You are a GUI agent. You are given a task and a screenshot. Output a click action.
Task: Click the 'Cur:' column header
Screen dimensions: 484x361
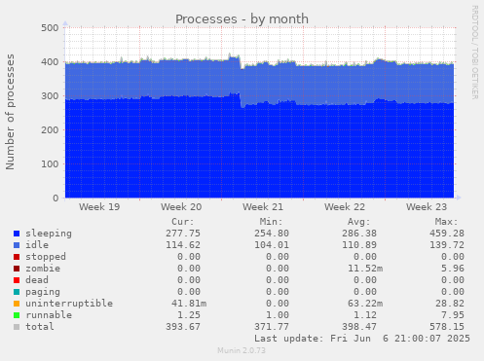click(183, 222)
